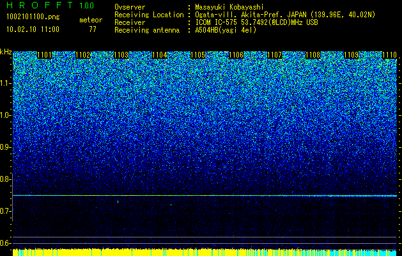Click the 0.8 kHz axis label
Screen dimensions: 402x256
5,179
